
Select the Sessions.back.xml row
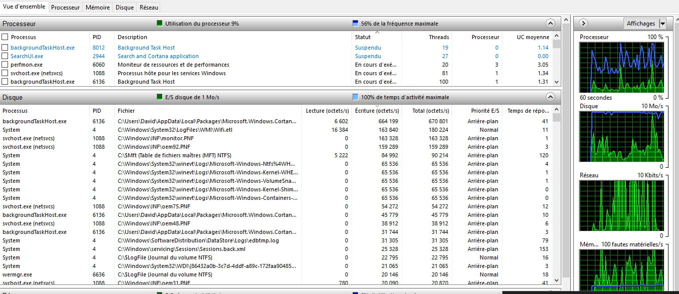[276, 249]
